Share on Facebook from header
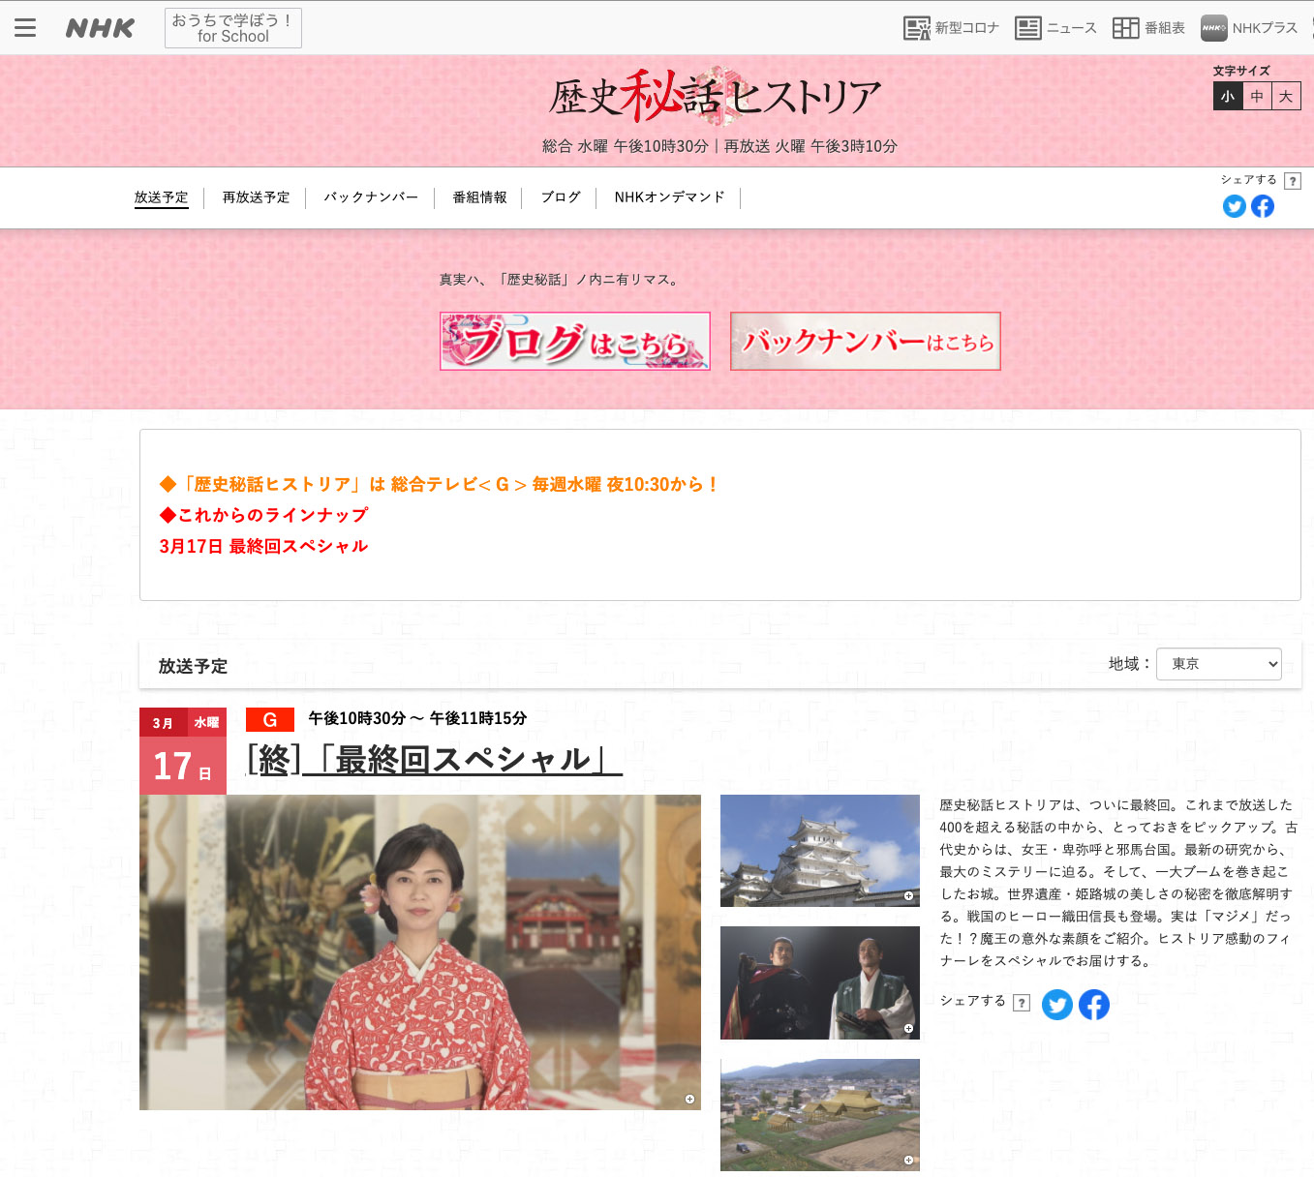Screen dimensions: 1314x1177 pos(1263,206)
